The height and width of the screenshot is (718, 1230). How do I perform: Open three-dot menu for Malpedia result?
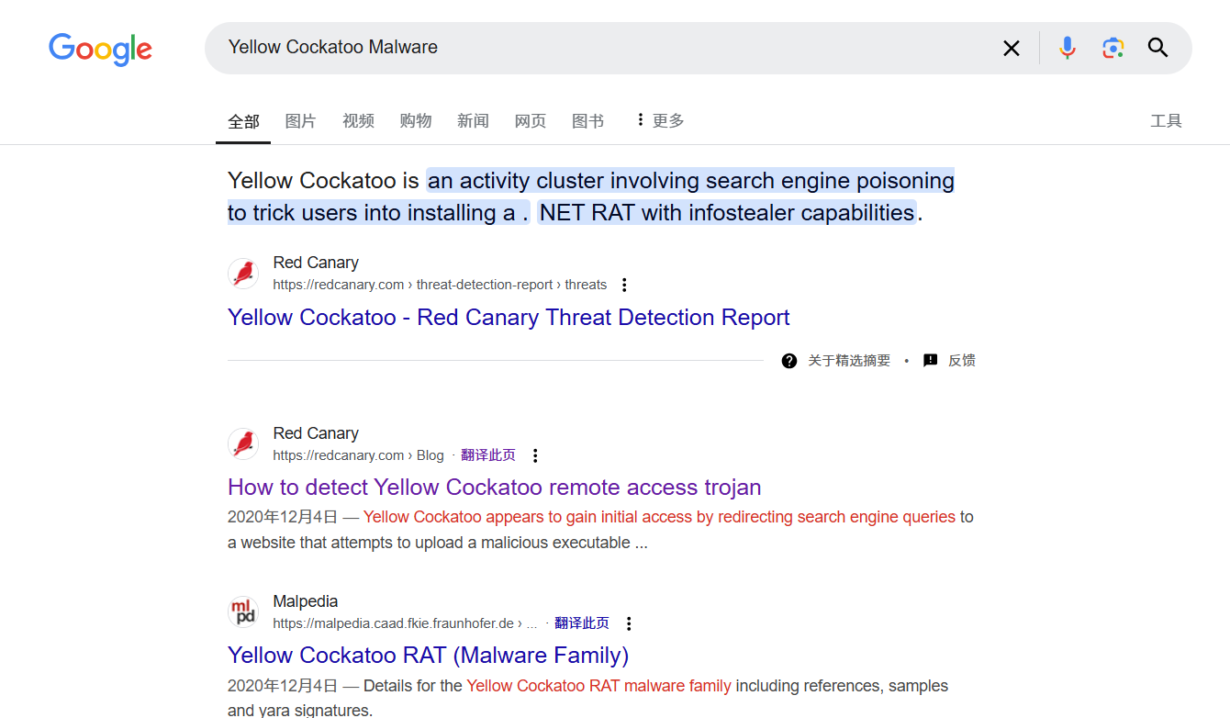(629, 623)
